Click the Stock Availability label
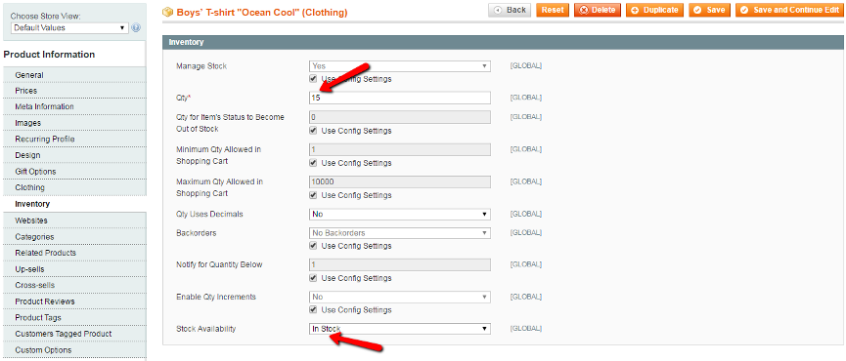This screenshot has width=846, height=361. (206, 329)
